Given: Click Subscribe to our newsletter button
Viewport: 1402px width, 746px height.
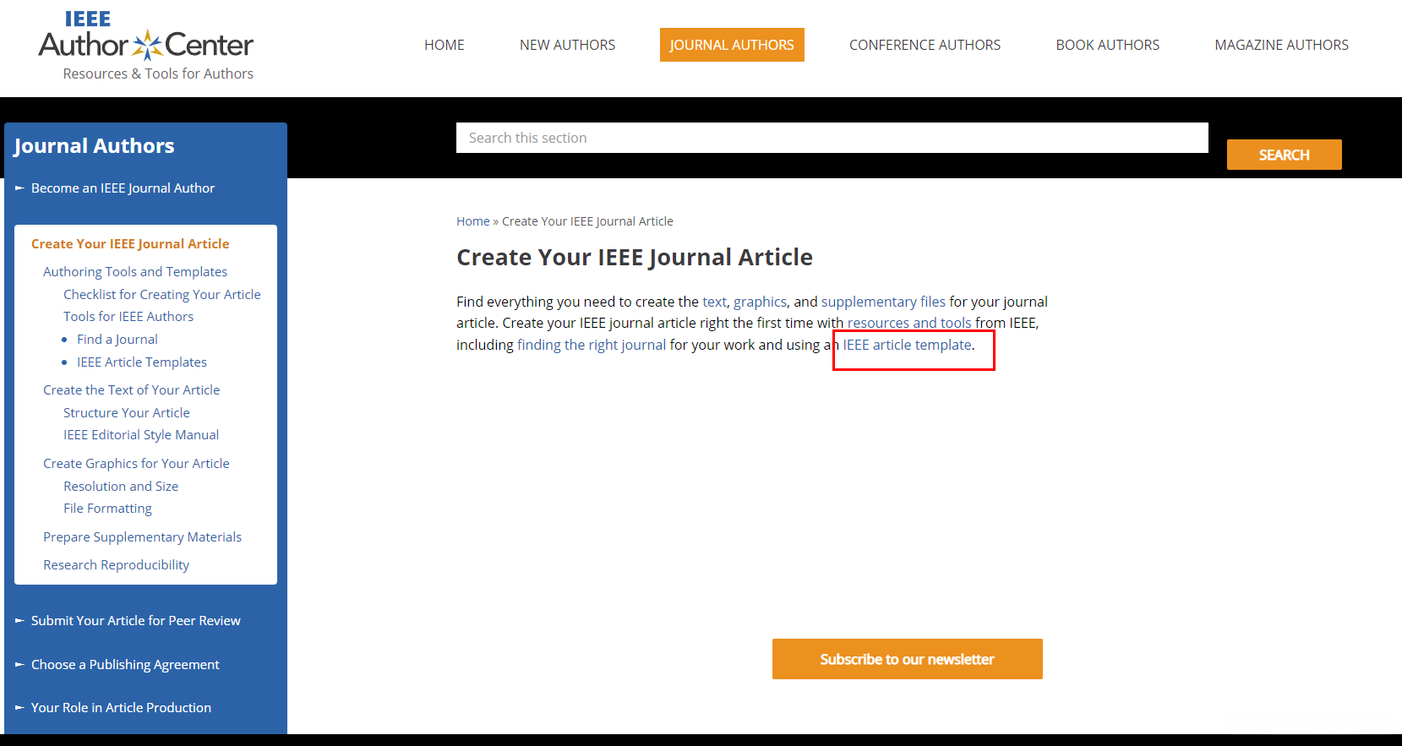Looking at the screenshot, I should [x=907, y=659].
